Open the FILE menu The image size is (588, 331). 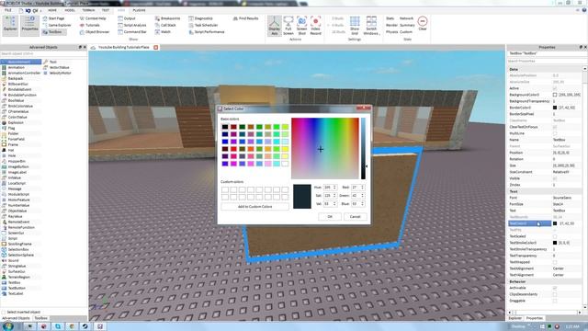click(x=8, y=10)
